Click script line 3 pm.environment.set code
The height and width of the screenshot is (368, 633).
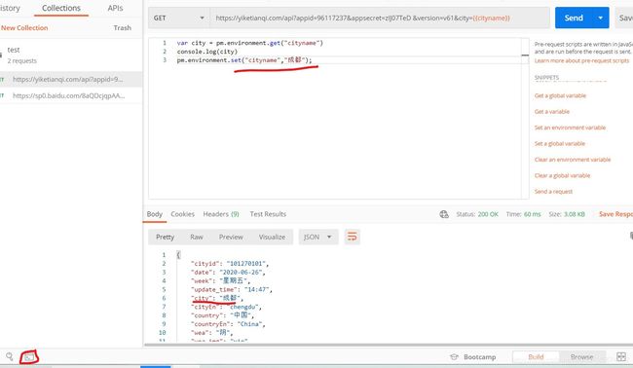244,60
